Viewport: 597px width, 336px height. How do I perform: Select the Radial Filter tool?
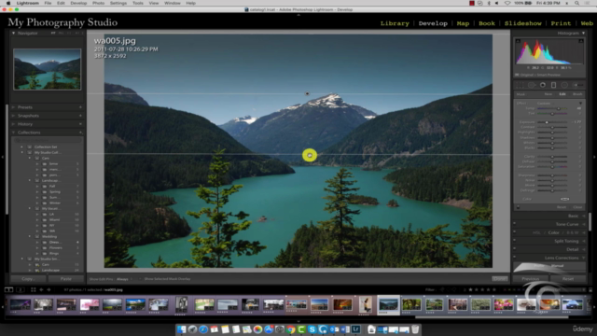point(564,85)
